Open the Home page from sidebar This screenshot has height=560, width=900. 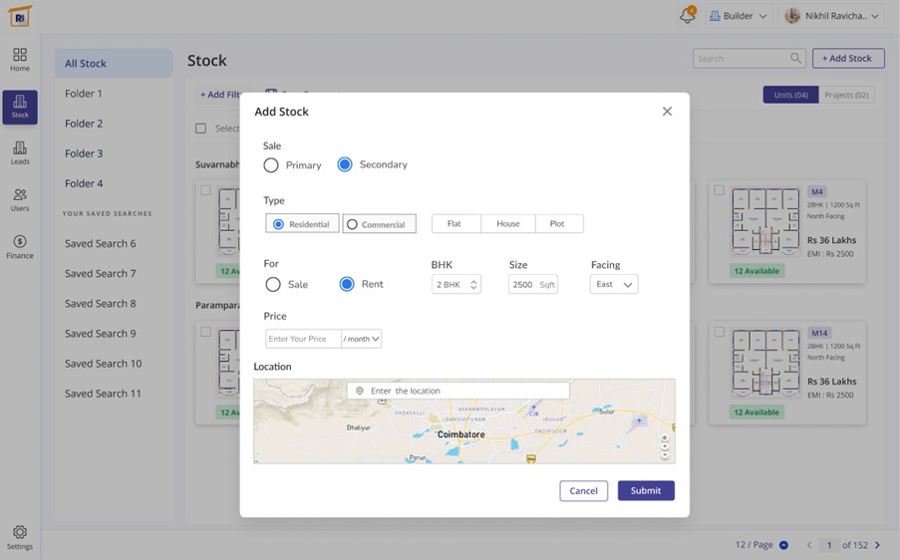click(x=20, y=60)
